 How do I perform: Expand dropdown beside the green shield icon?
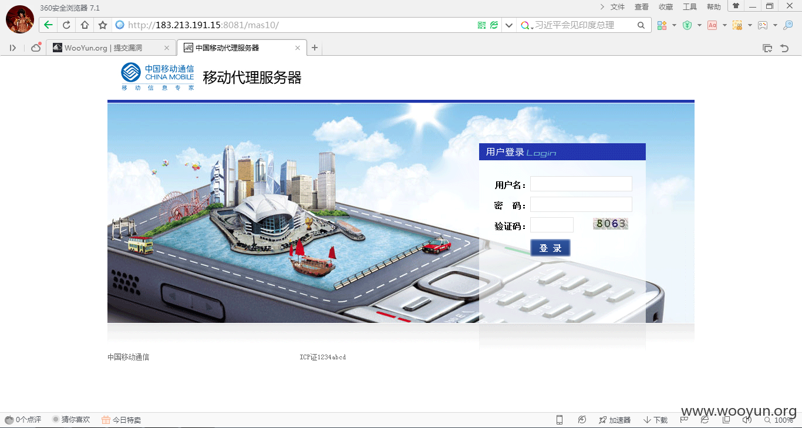point(699,25)
